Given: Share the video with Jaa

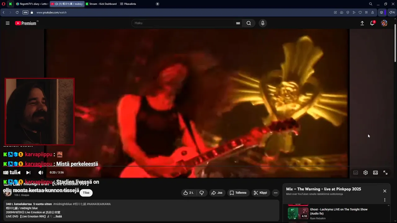Looking at the screenshot, I should (x=217, y=193).
